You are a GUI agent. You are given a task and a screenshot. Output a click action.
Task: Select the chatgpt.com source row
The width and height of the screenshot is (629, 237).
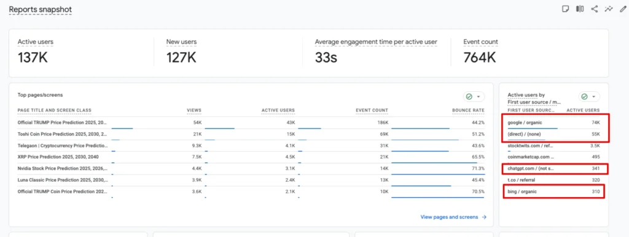click(553, 168)
